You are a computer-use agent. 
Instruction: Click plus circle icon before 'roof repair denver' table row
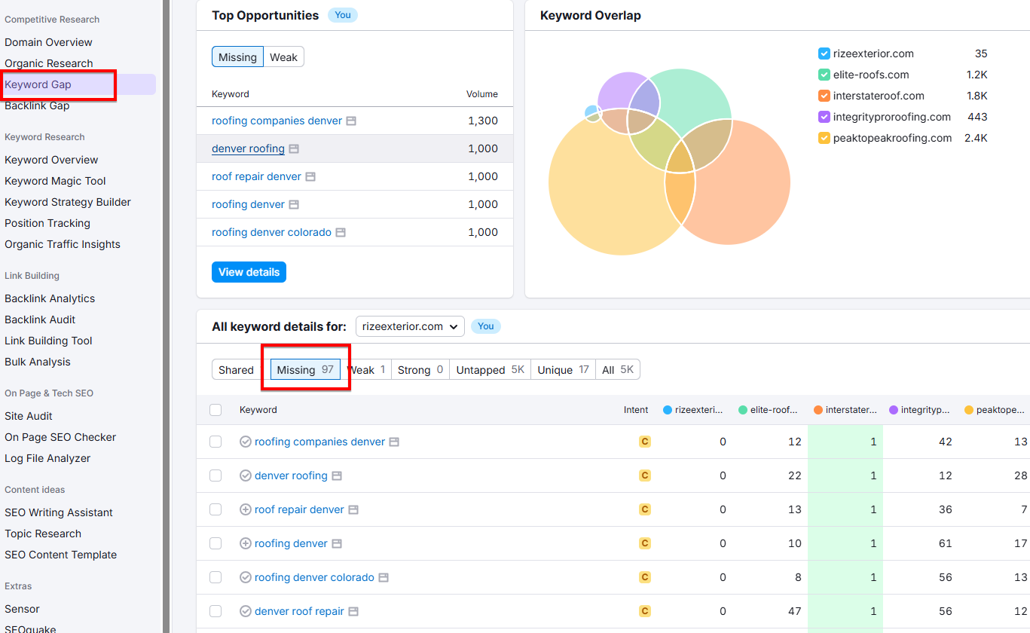[245, 509]
